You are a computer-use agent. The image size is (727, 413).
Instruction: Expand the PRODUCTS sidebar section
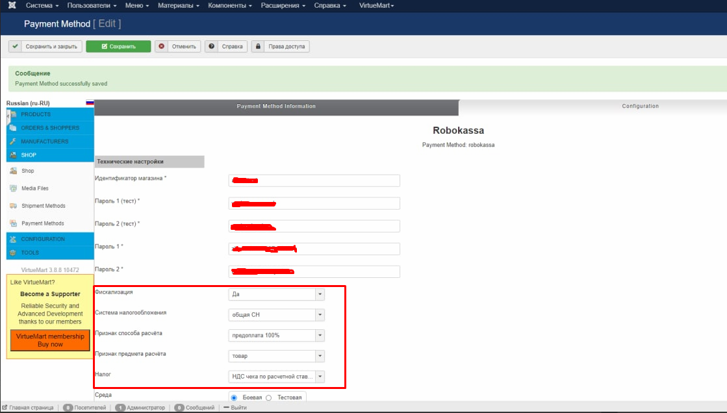(50, 114)
